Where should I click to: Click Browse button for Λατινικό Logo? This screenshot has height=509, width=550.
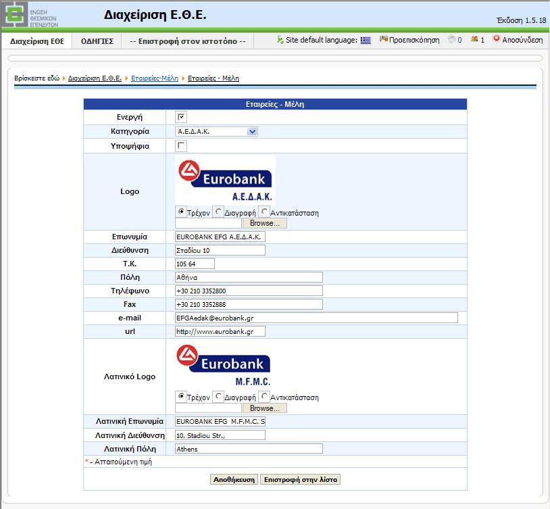pyautogui.click(x=264, y=408)
